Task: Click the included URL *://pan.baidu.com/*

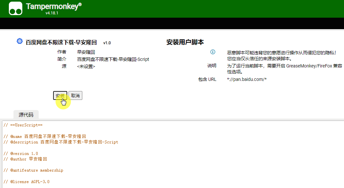Action: (x=247, y=79)
